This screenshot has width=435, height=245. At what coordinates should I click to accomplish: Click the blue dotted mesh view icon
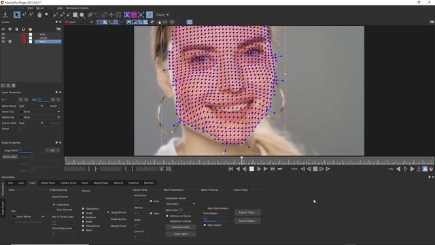pyautogui.click(x=150, y=15)
